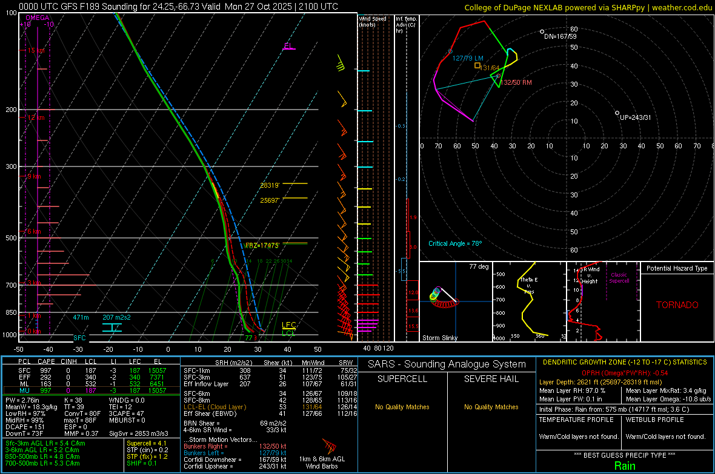The height and width of the screenshot is (474, 715).
Task: Click the UP=243/31 Corfidi upshear marker
Action: (x=617, y=113)
